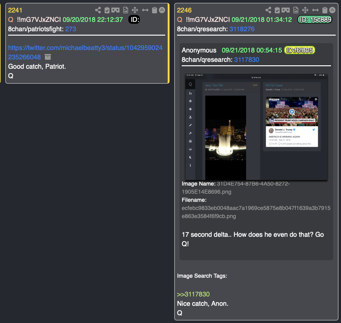This screenshot has height=323, width=341.
Task: Click the 'Image Search Tags:' label
Action: pos(202,276)
